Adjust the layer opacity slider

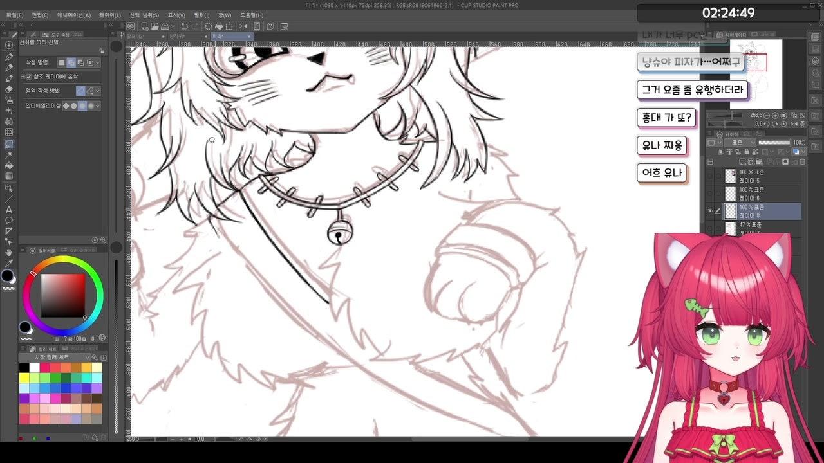[x=774, y=143]
